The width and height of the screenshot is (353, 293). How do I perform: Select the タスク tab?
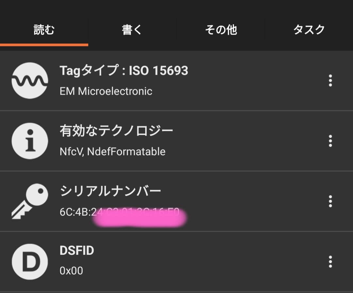click(x=309, y=29)
